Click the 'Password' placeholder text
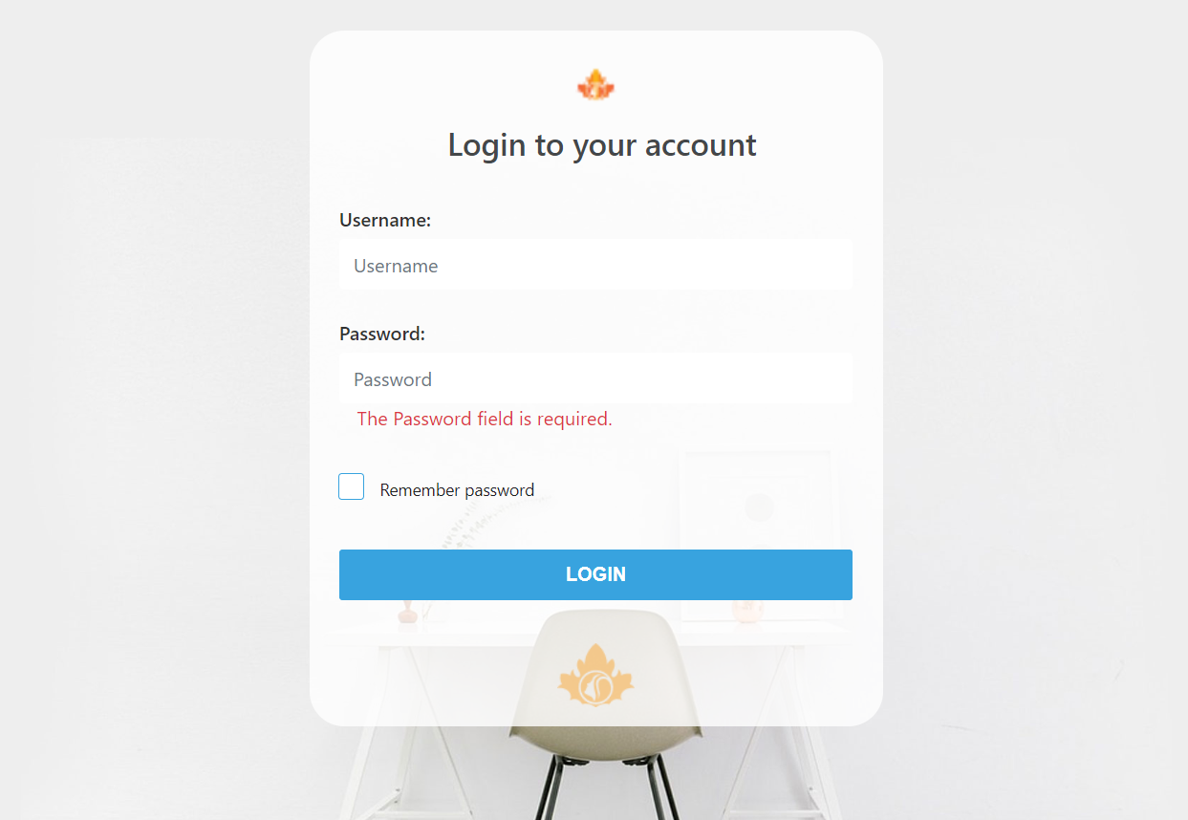 393,379
